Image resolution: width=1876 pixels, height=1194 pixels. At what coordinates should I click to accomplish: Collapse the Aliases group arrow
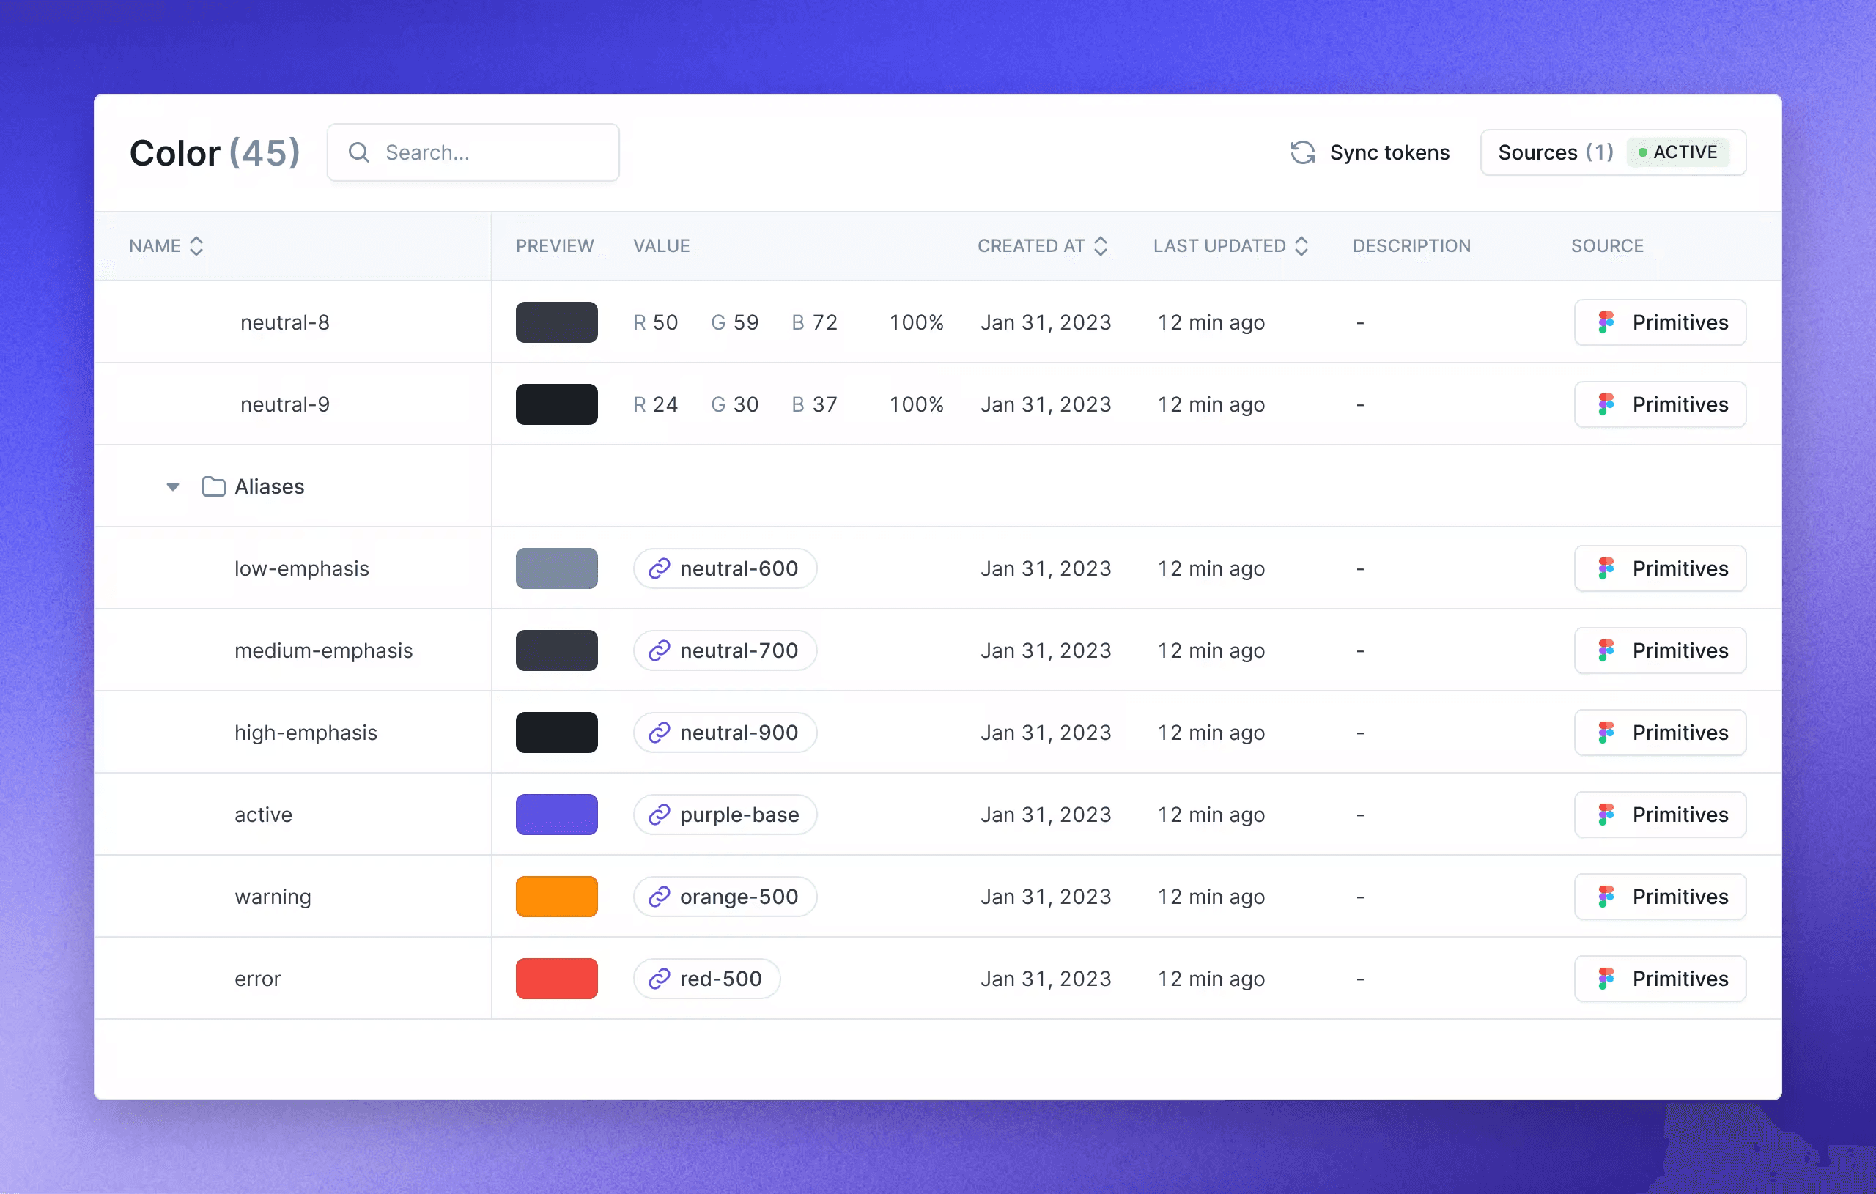(x=173, y=487)
